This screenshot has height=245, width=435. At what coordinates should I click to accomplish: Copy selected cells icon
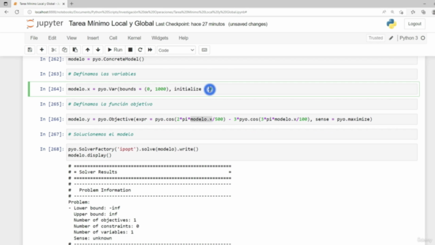coord(65,50)
